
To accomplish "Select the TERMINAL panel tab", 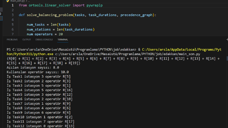I will [63, 40].
